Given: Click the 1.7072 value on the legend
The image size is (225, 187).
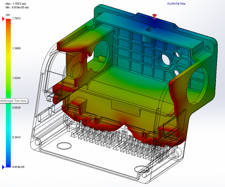Looking at the screenshot, I should 16,19.
